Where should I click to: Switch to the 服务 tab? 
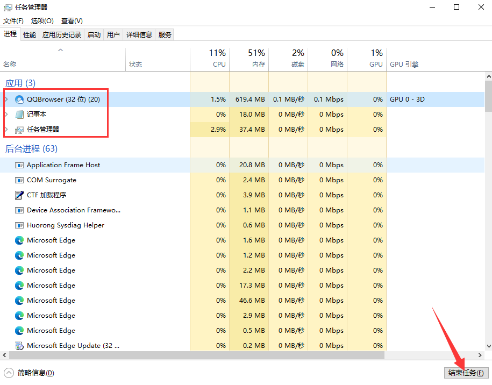click(x=165, y=35)
